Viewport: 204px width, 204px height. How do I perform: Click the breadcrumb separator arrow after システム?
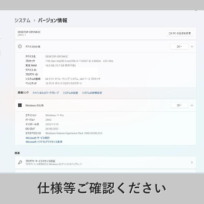click(x=34, y=21)
